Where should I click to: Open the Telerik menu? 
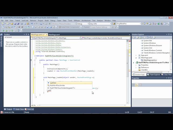tap(17, 21)
